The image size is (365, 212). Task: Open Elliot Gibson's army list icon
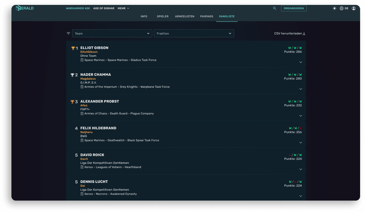(82, 60)
